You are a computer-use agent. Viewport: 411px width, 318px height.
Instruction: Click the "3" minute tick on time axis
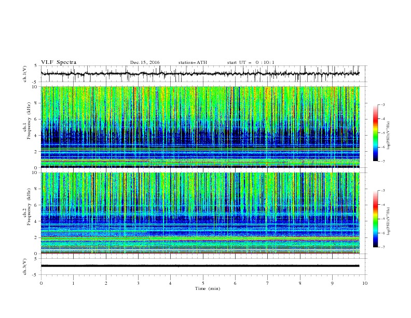pyautogui.click(x=138, y=283)
